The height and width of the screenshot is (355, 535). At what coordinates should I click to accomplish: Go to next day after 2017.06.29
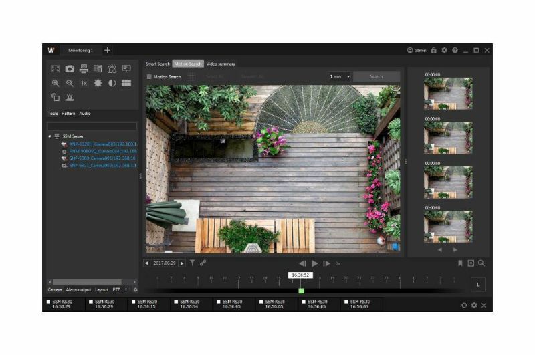click(182, 263)
